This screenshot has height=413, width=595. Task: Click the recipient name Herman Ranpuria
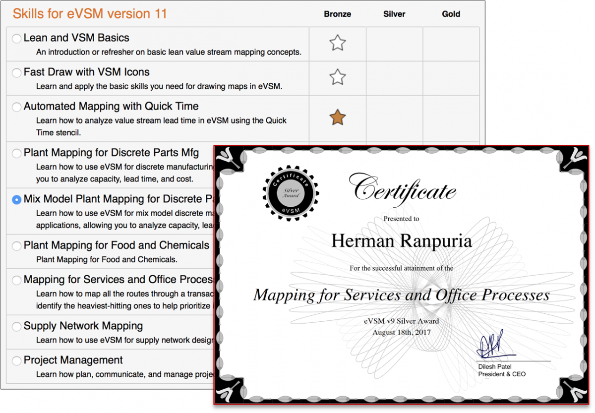click(402, 241)
